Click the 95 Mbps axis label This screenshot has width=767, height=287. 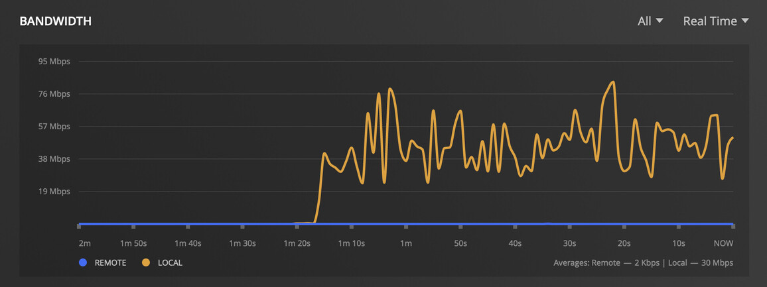tap(54, 62)
